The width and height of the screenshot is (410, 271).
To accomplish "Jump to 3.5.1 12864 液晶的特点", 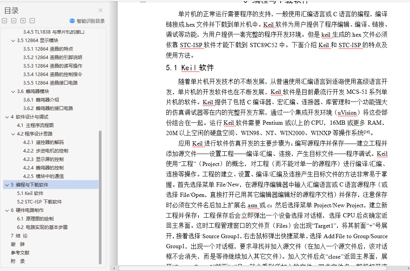I will [x=48, y=49].
